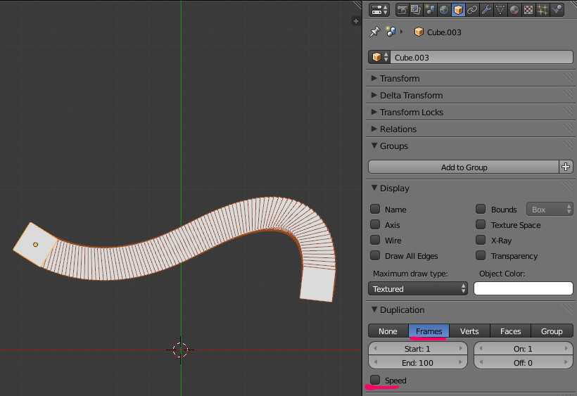Select the Faces duplication option

tap(510, 331)
